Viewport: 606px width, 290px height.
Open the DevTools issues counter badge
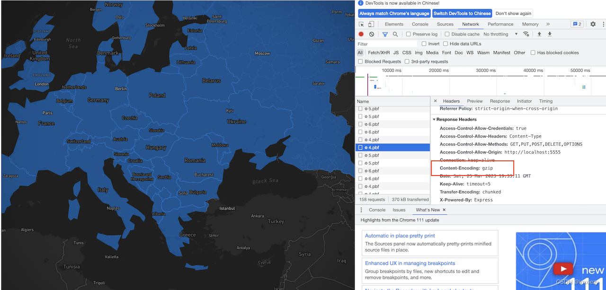coord(577,24)
